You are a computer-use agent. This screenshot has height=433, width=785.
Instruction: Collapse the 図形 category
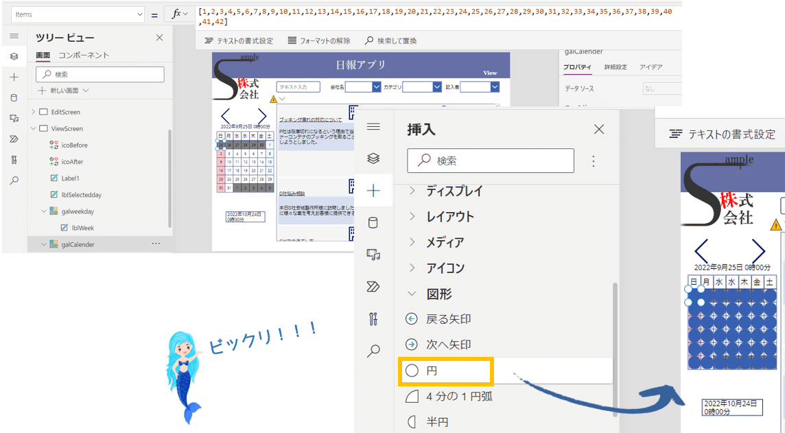tap(412, 294)
